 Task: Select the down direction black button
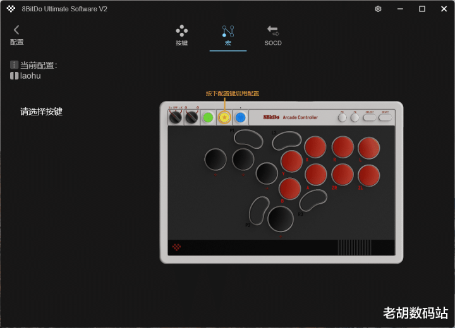pos(243,160)
